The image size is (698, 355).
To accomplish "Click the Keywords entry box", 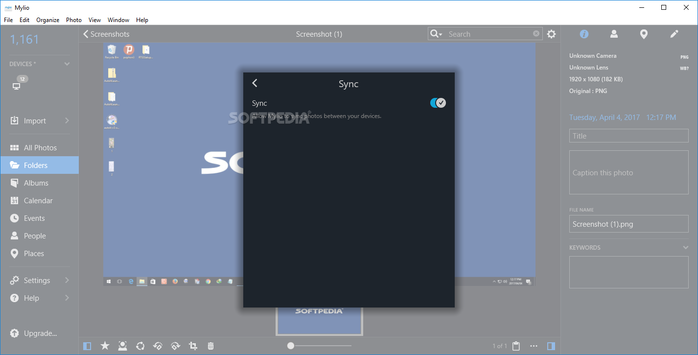I will (x=629, y=272).
